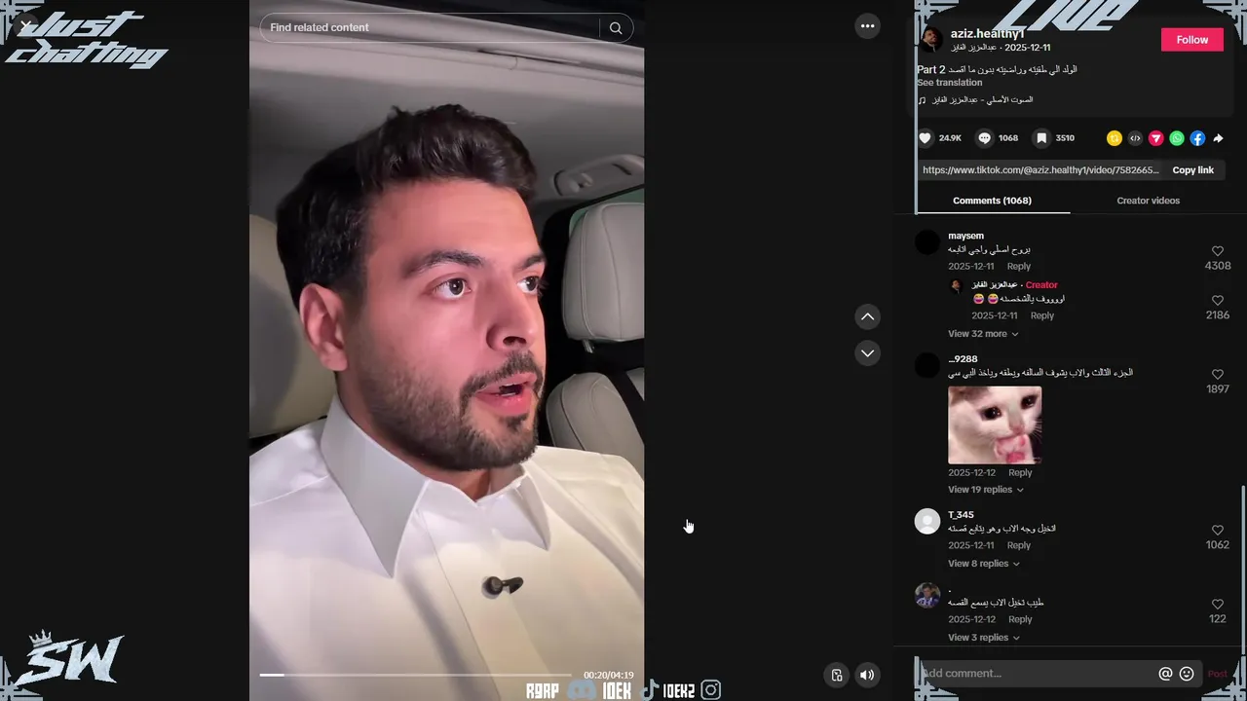Follow aziz.healthy1 with the Follow button
This screenshot has width=1247, height=701.
pos(1191,40)
